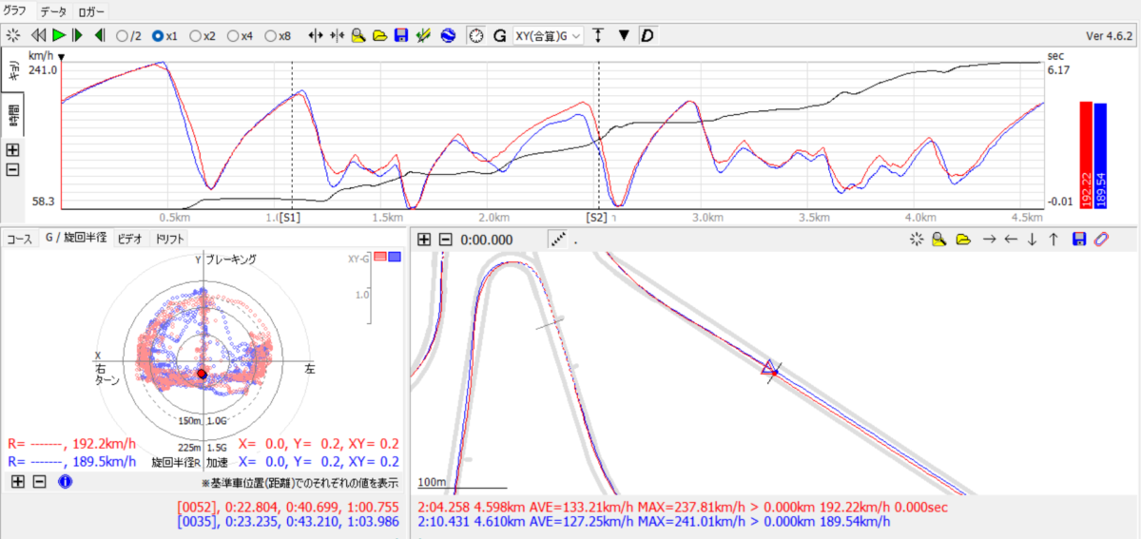This screenshot has width=1141, height=539.
Task: Select the x2 playback speed radio button
Action: pos(196,35)
